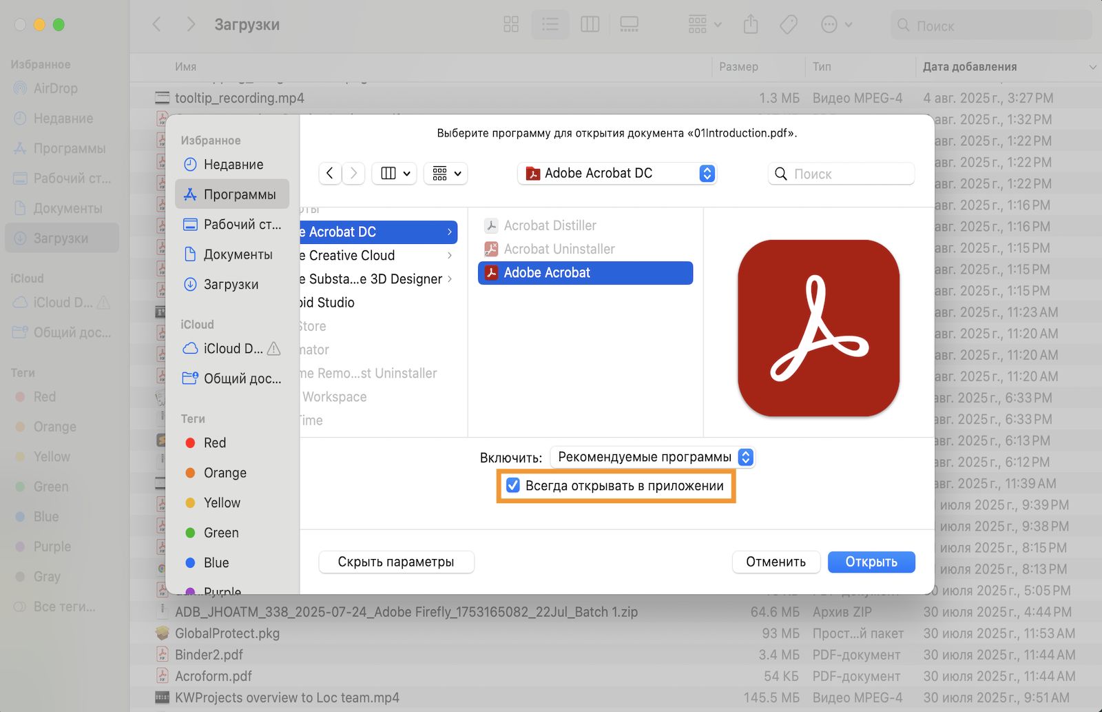Sort by the 'Размер' column header
1102x712 pixels.
point(738,67)
